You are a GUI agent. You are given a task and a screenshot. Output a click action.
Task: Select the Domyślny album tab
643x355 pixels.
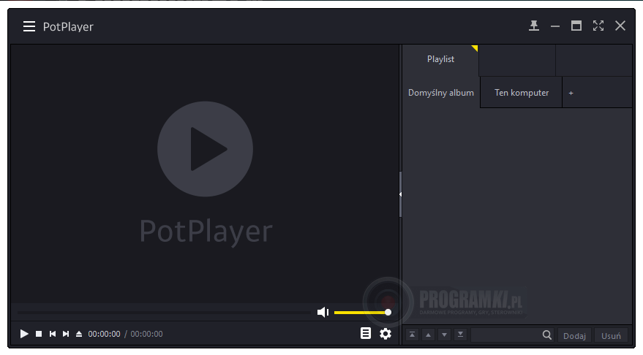pos(441,93)
